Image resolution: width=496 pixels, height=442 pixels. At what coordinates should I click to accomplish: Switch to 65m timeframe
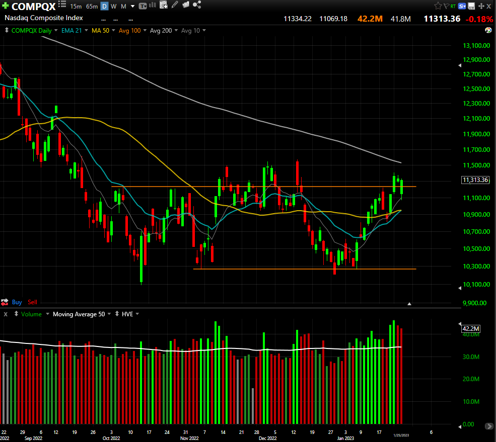[92, 7]
